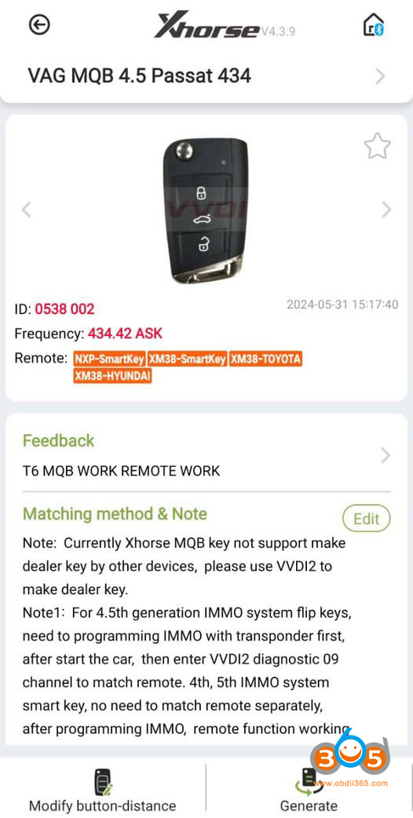This screenshot has width=413, height=818.
Task: Mark this remote as favorite with star
Action: click(x=377, y=146)
